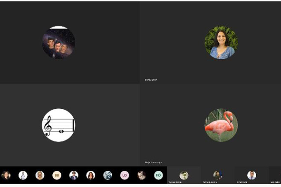
Task: Select the BB initials avatar
Action: click(57, 175)
